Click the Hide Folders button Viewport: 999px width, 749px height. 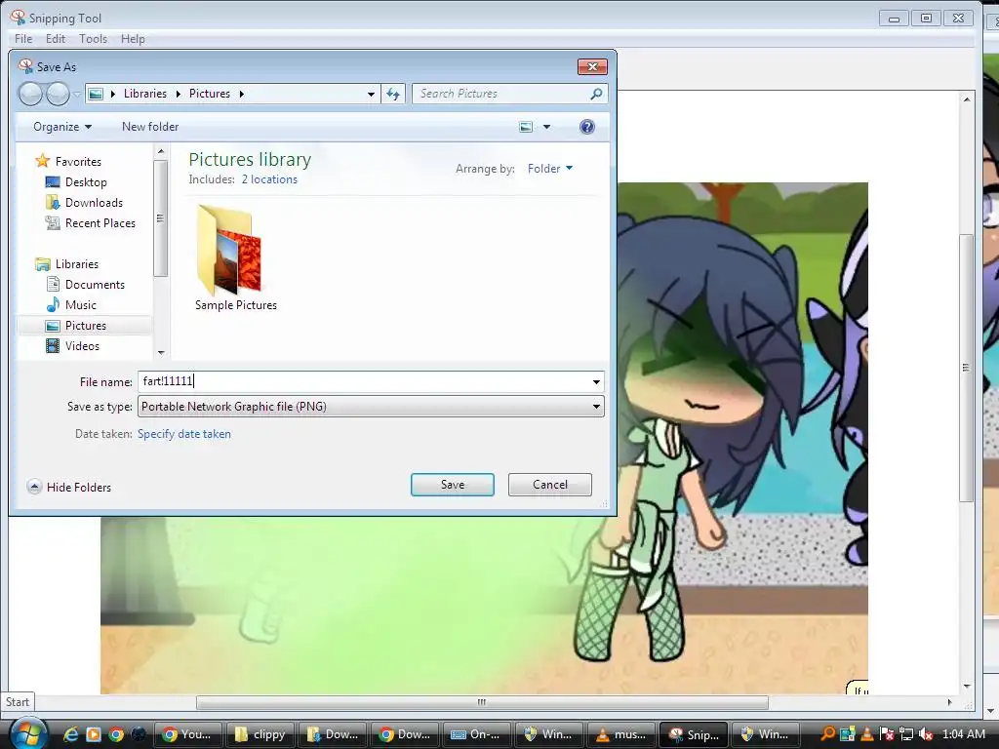pyautogui.click(x=69, y=488)
